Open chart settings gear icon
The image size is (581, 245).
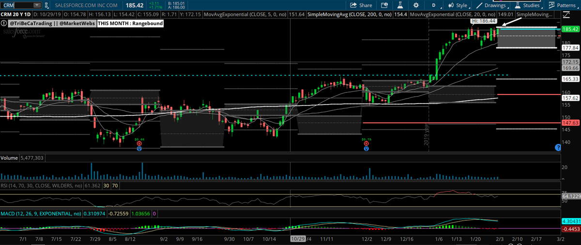tap(416, 5)
